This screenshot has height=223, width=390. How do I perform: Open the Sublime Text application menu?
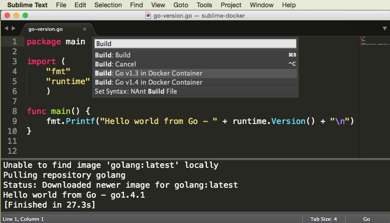click(x=28, y=5)
